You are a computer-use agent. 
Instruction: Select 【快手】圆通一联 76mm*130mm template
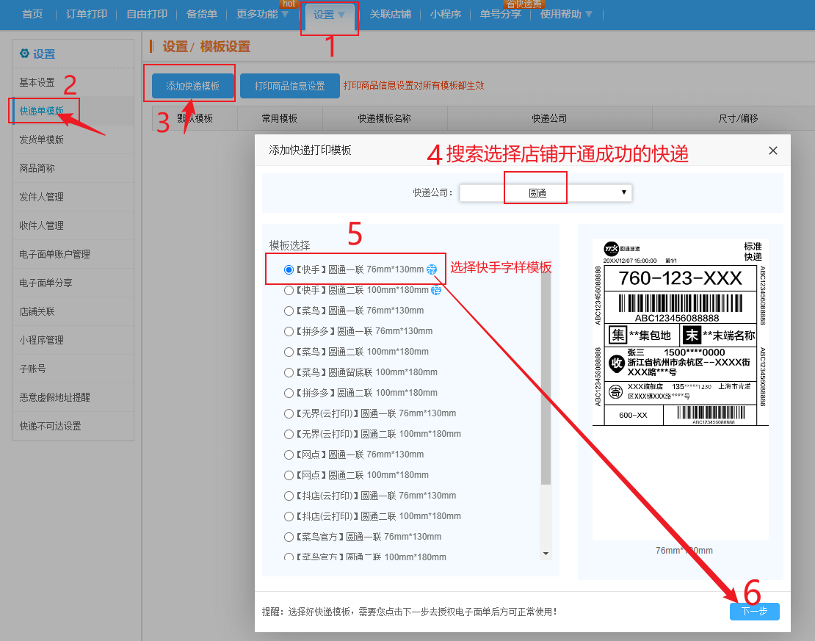[289, 269]
